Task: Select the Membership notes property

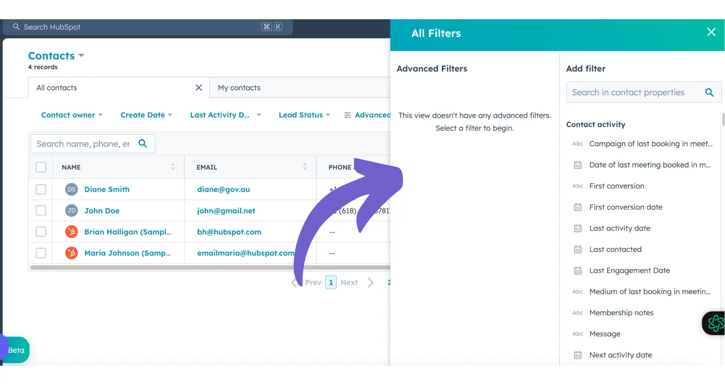Action: point(621,313)
